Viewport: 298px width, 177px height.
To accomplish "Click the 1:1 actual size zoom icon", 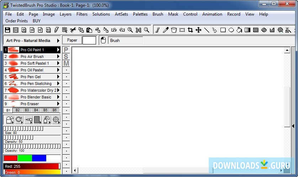I will tap(138, 30).
